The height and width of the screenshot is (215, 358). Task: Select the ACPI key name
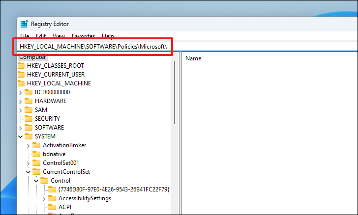(65, 208)
